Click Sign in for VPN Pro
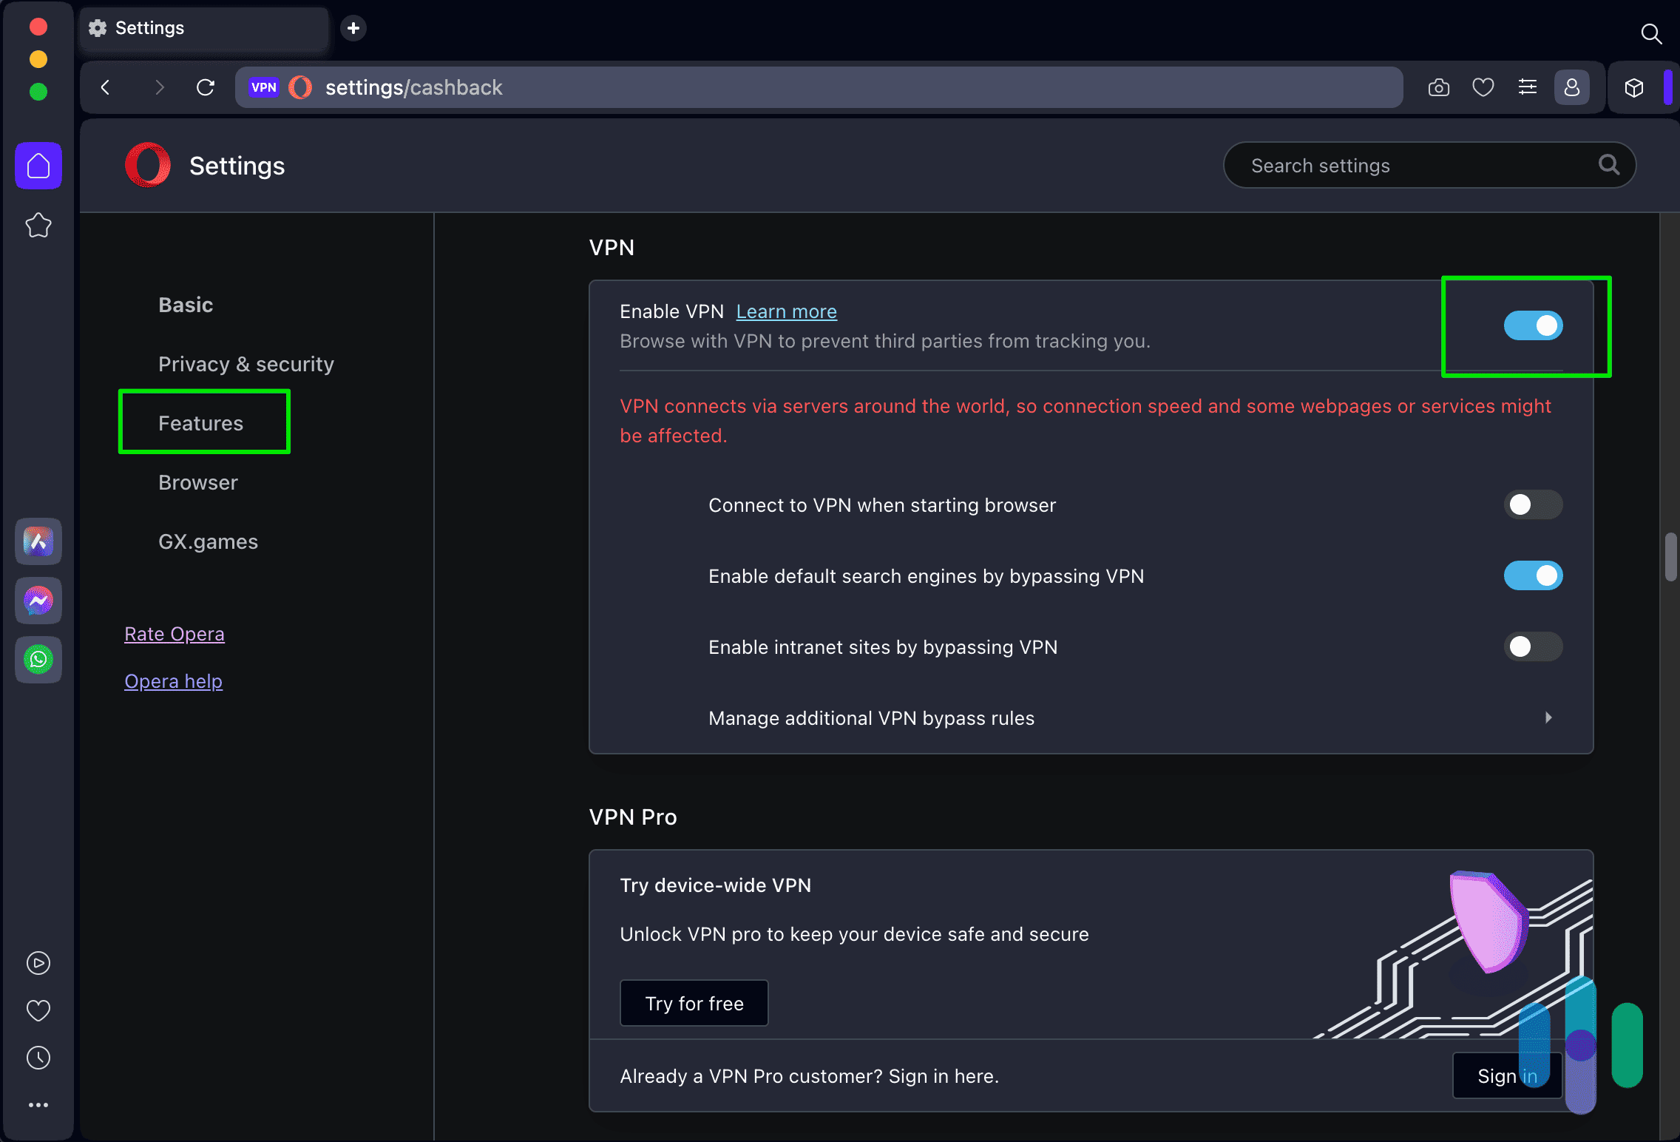Screen dimensions: 1680x1142 (x=1508, y=1075)
